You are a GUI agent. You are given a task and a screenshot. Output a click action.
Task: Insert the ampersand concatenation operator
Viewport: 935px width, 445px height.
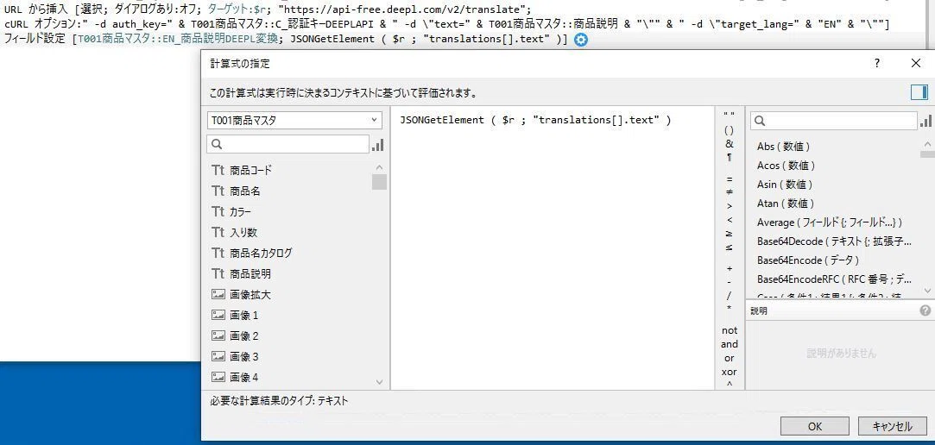730,144
